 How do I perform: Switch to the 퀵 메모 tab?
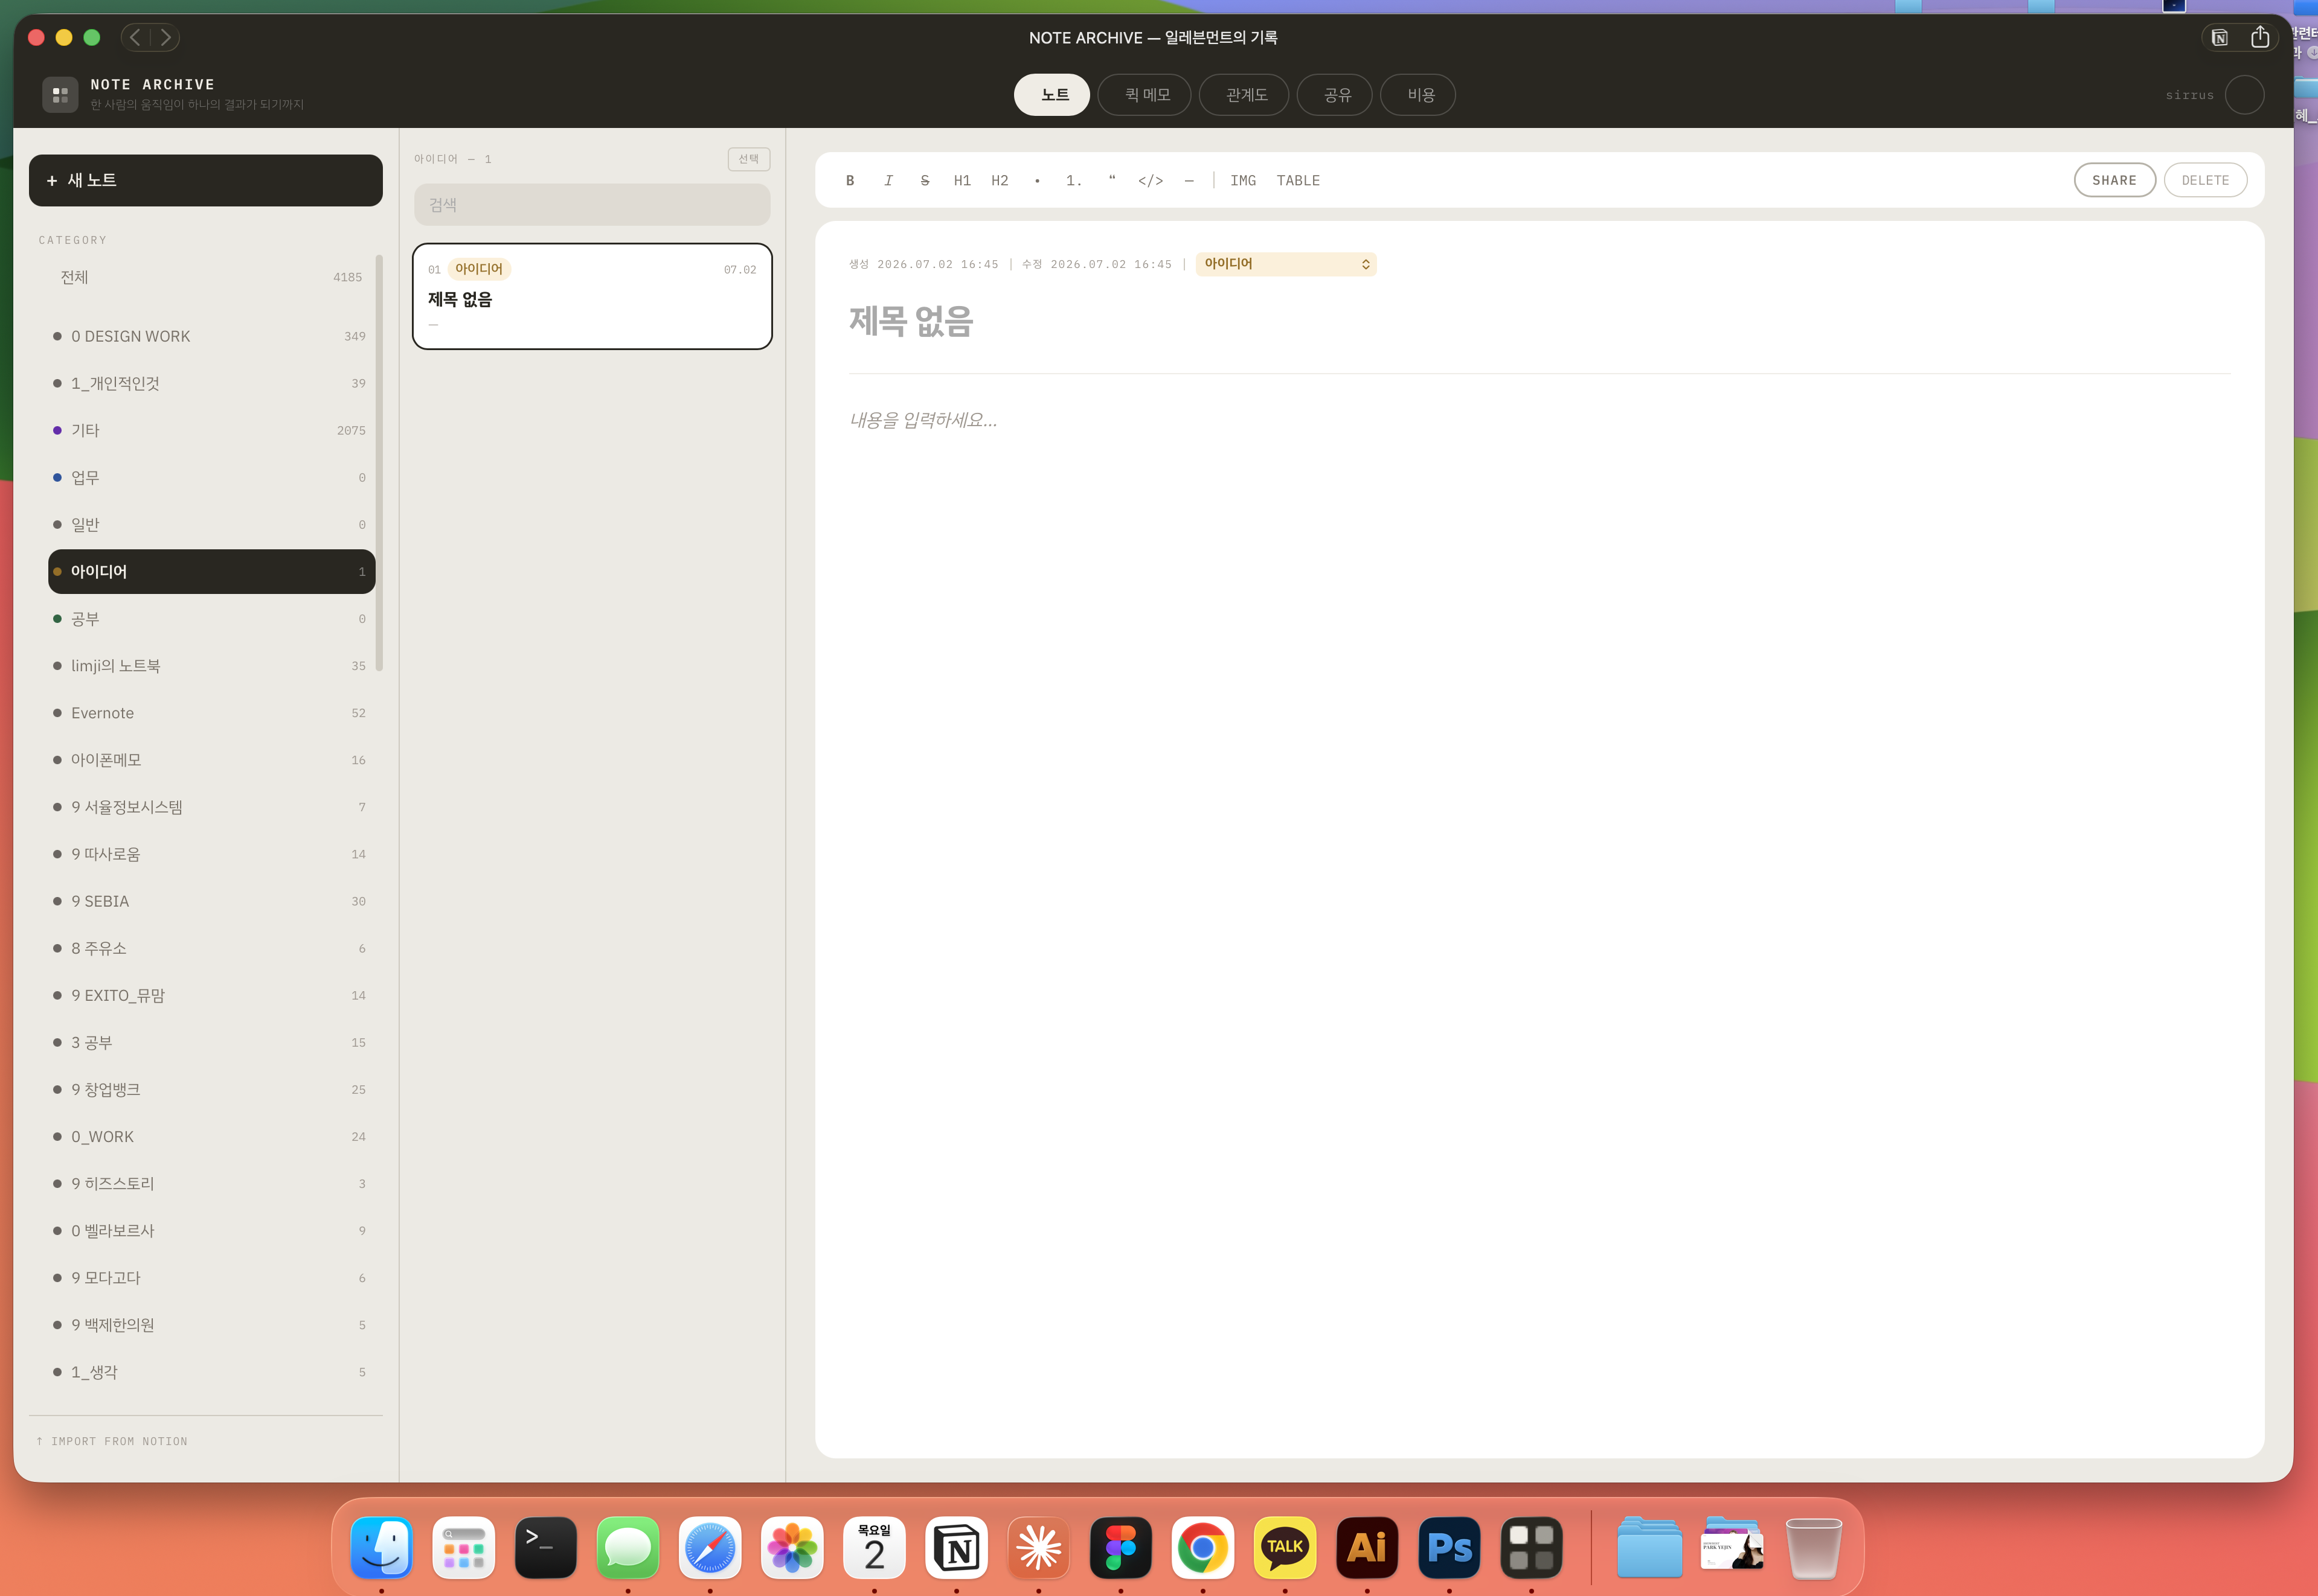[1146, 95]
